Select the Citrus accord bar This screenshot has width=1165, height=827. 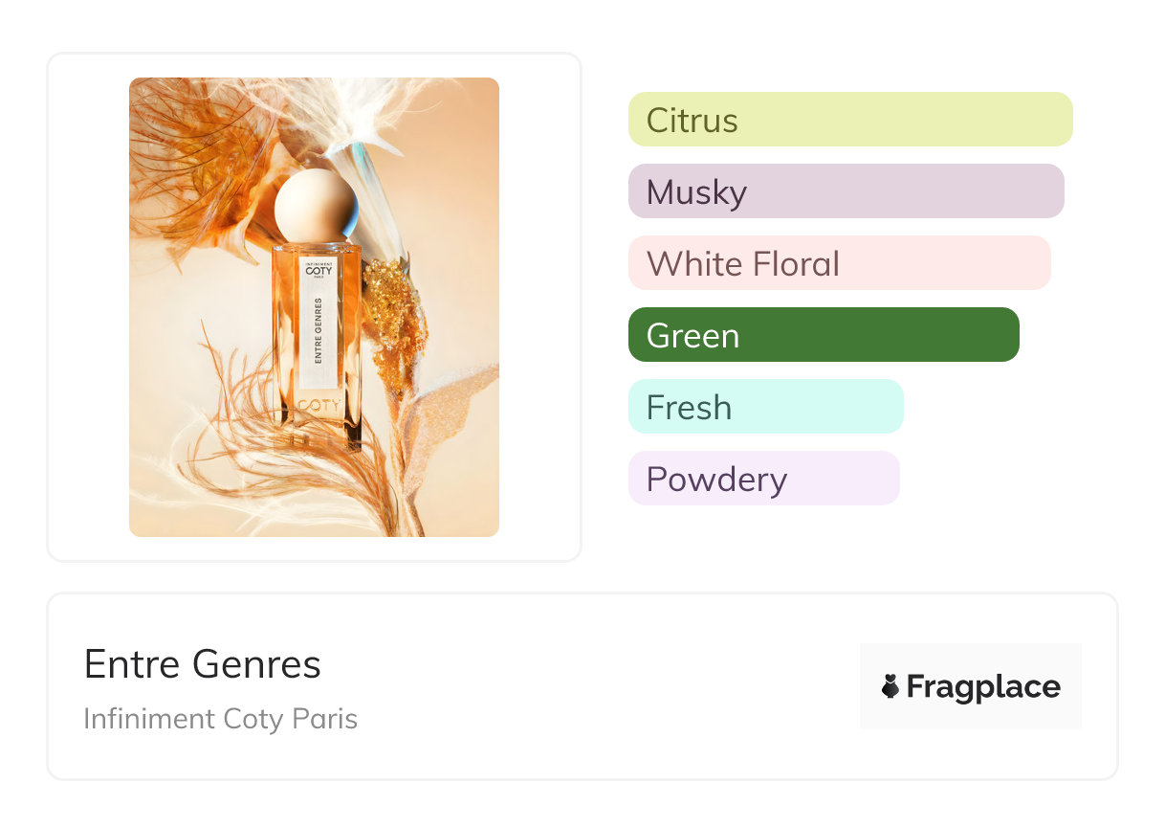[x=849, y=120]
